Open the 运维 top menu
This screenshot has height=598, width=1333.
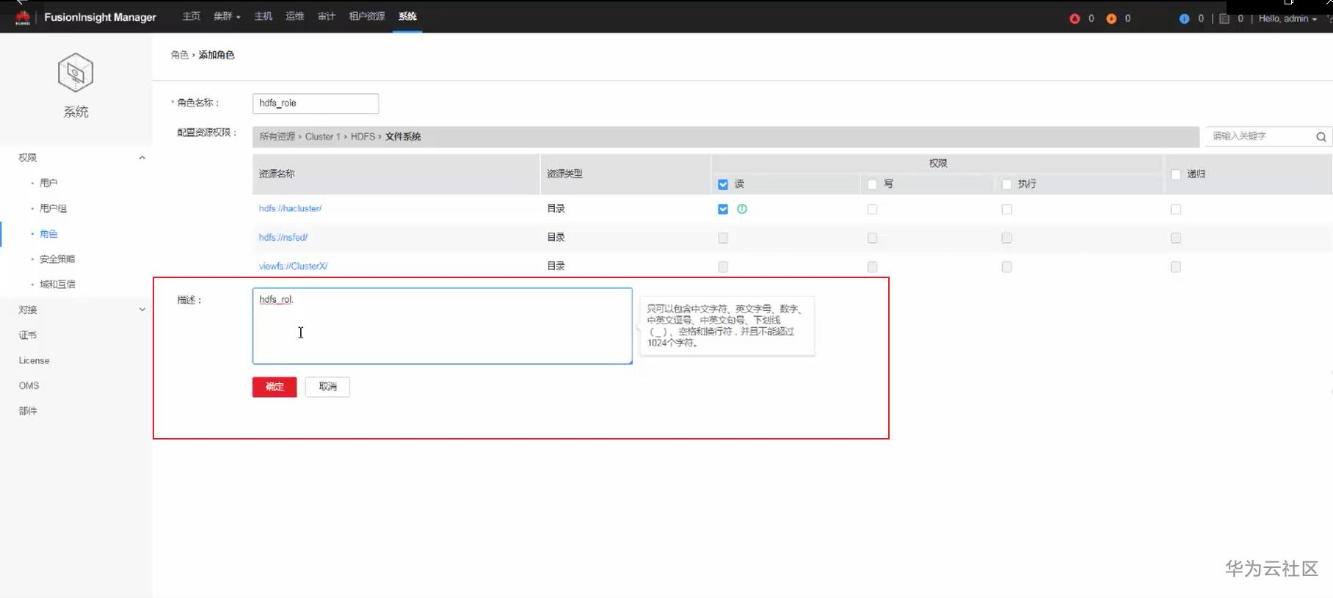(294, 16)
